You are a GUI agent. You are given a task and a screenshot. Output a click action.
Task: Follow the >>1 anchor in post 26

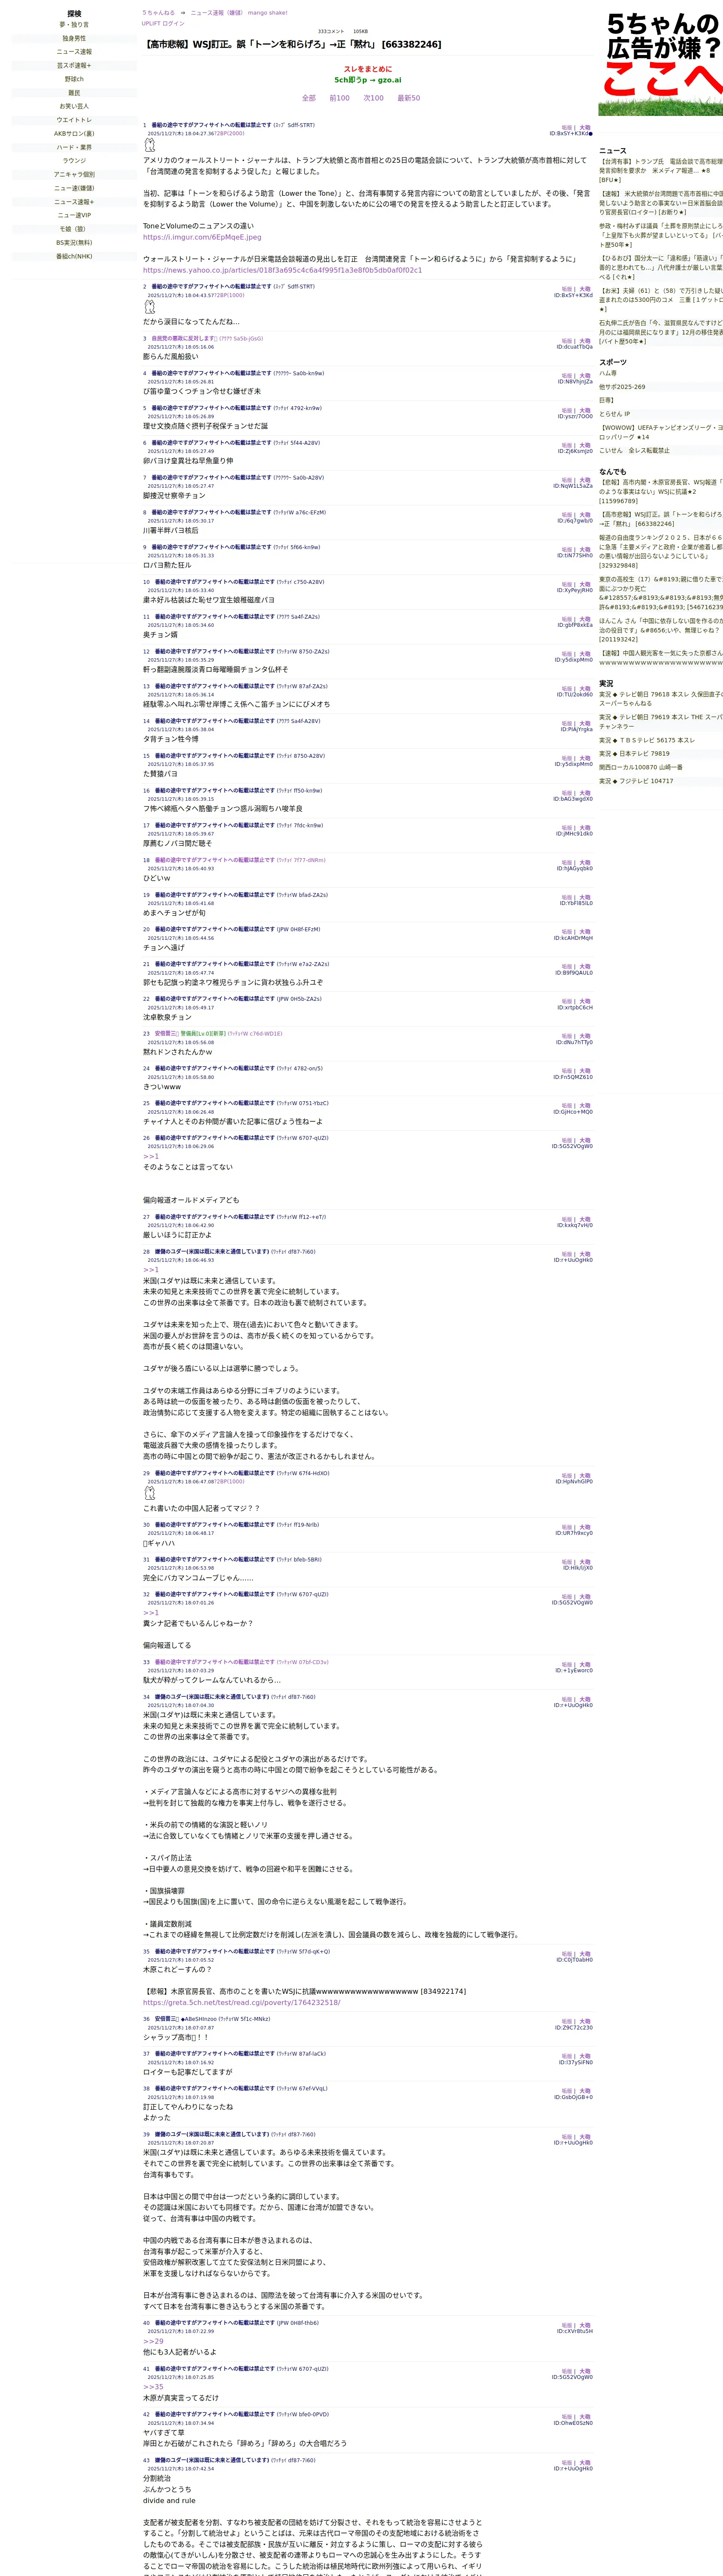click(151, 1156)
